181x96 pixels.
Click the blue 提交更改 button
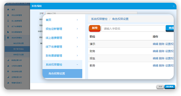tap(170, 87)
